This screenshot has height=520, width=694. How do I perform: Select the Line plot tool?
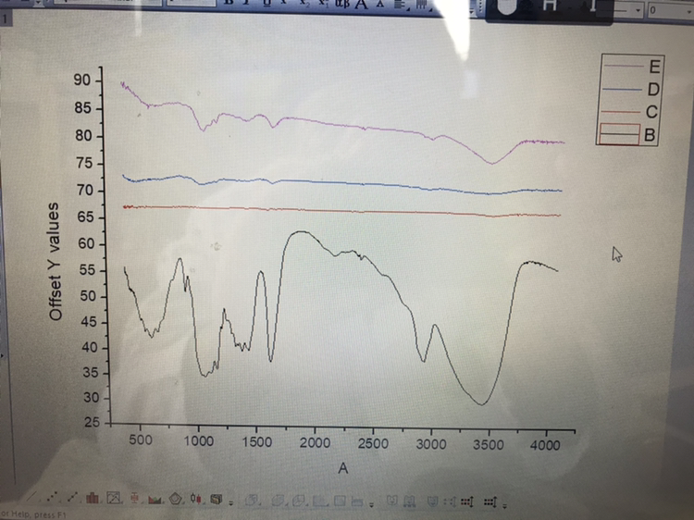(x=32, y=498)
